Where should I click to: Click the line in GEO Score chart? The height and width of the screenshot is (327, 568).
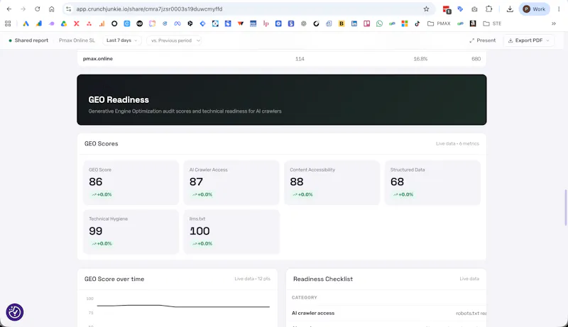pyautogui.click(x=183, y=306)
